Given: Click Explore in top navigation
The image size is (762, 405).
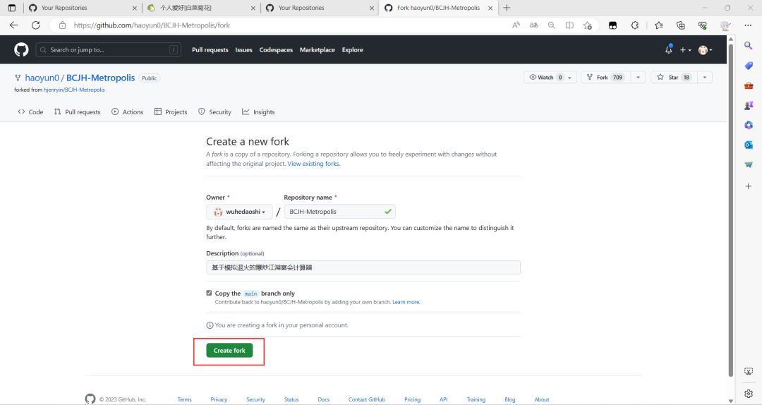Looking at the screenshot, I should 352,49.
